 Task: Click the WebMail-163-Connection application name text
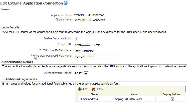[x=89, y=15]
